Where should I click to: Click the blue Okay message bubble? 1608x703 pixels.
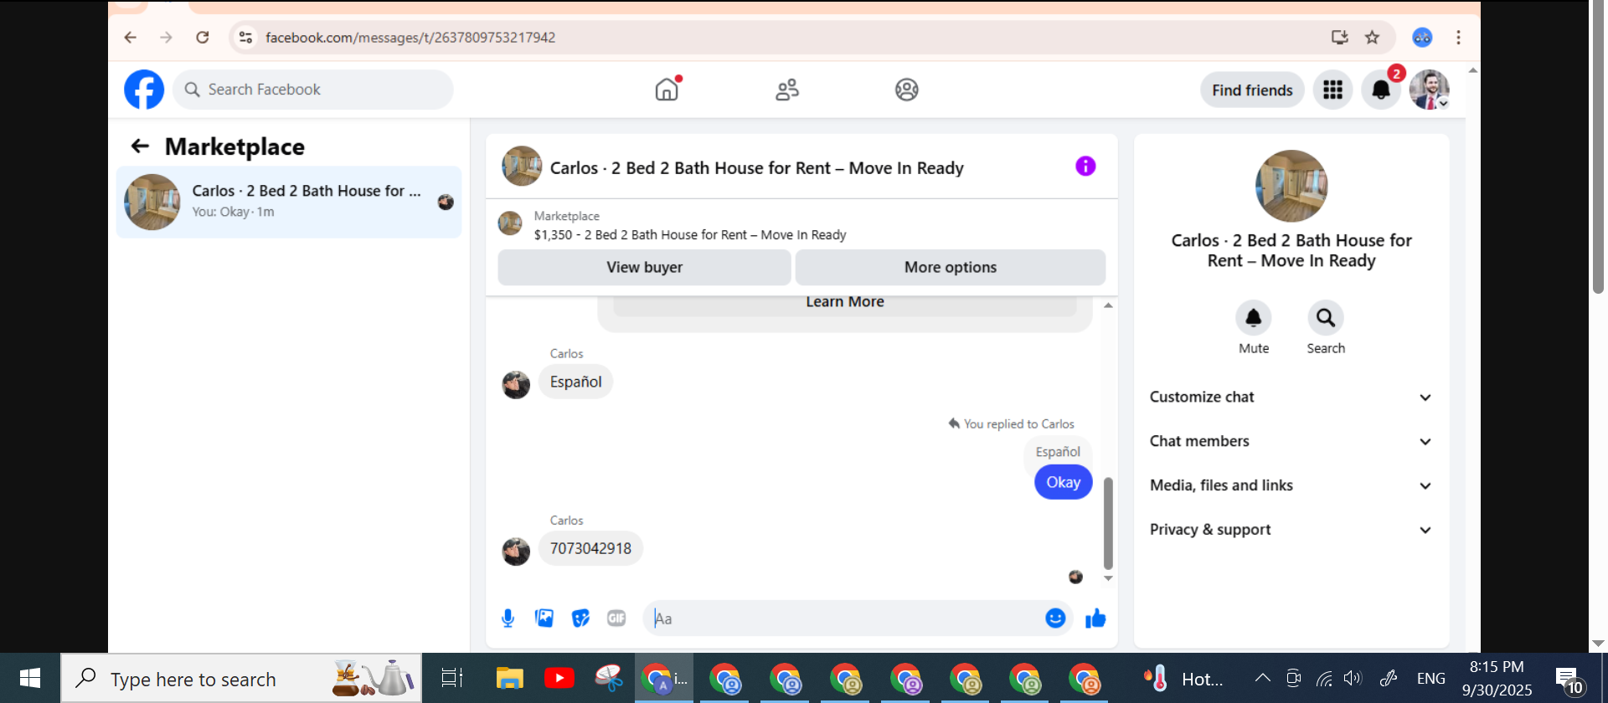tap(1063, 483)
